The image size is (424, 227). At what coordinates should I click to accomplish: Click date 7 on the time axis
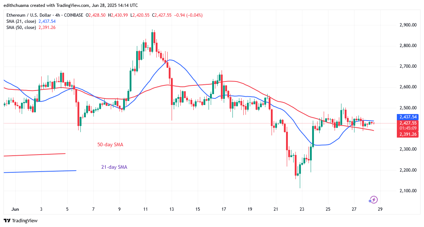click(x=93, y=209)
